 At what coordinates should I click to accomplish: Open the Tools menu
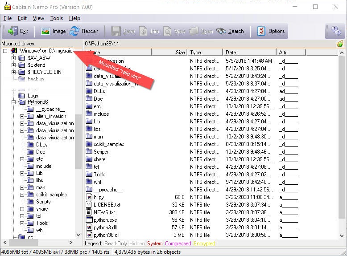pyautogui.click(x=57, y=18)
